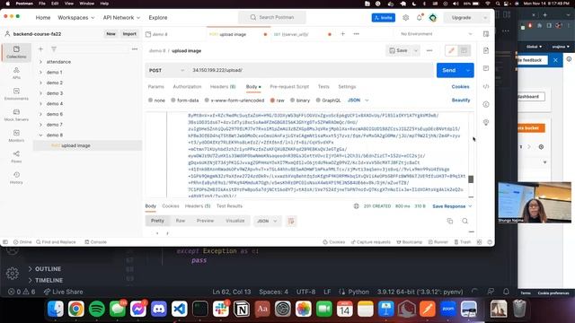575x323 pixels.
Task: Expand the attendance collection
Action: (x=40, y=62)
